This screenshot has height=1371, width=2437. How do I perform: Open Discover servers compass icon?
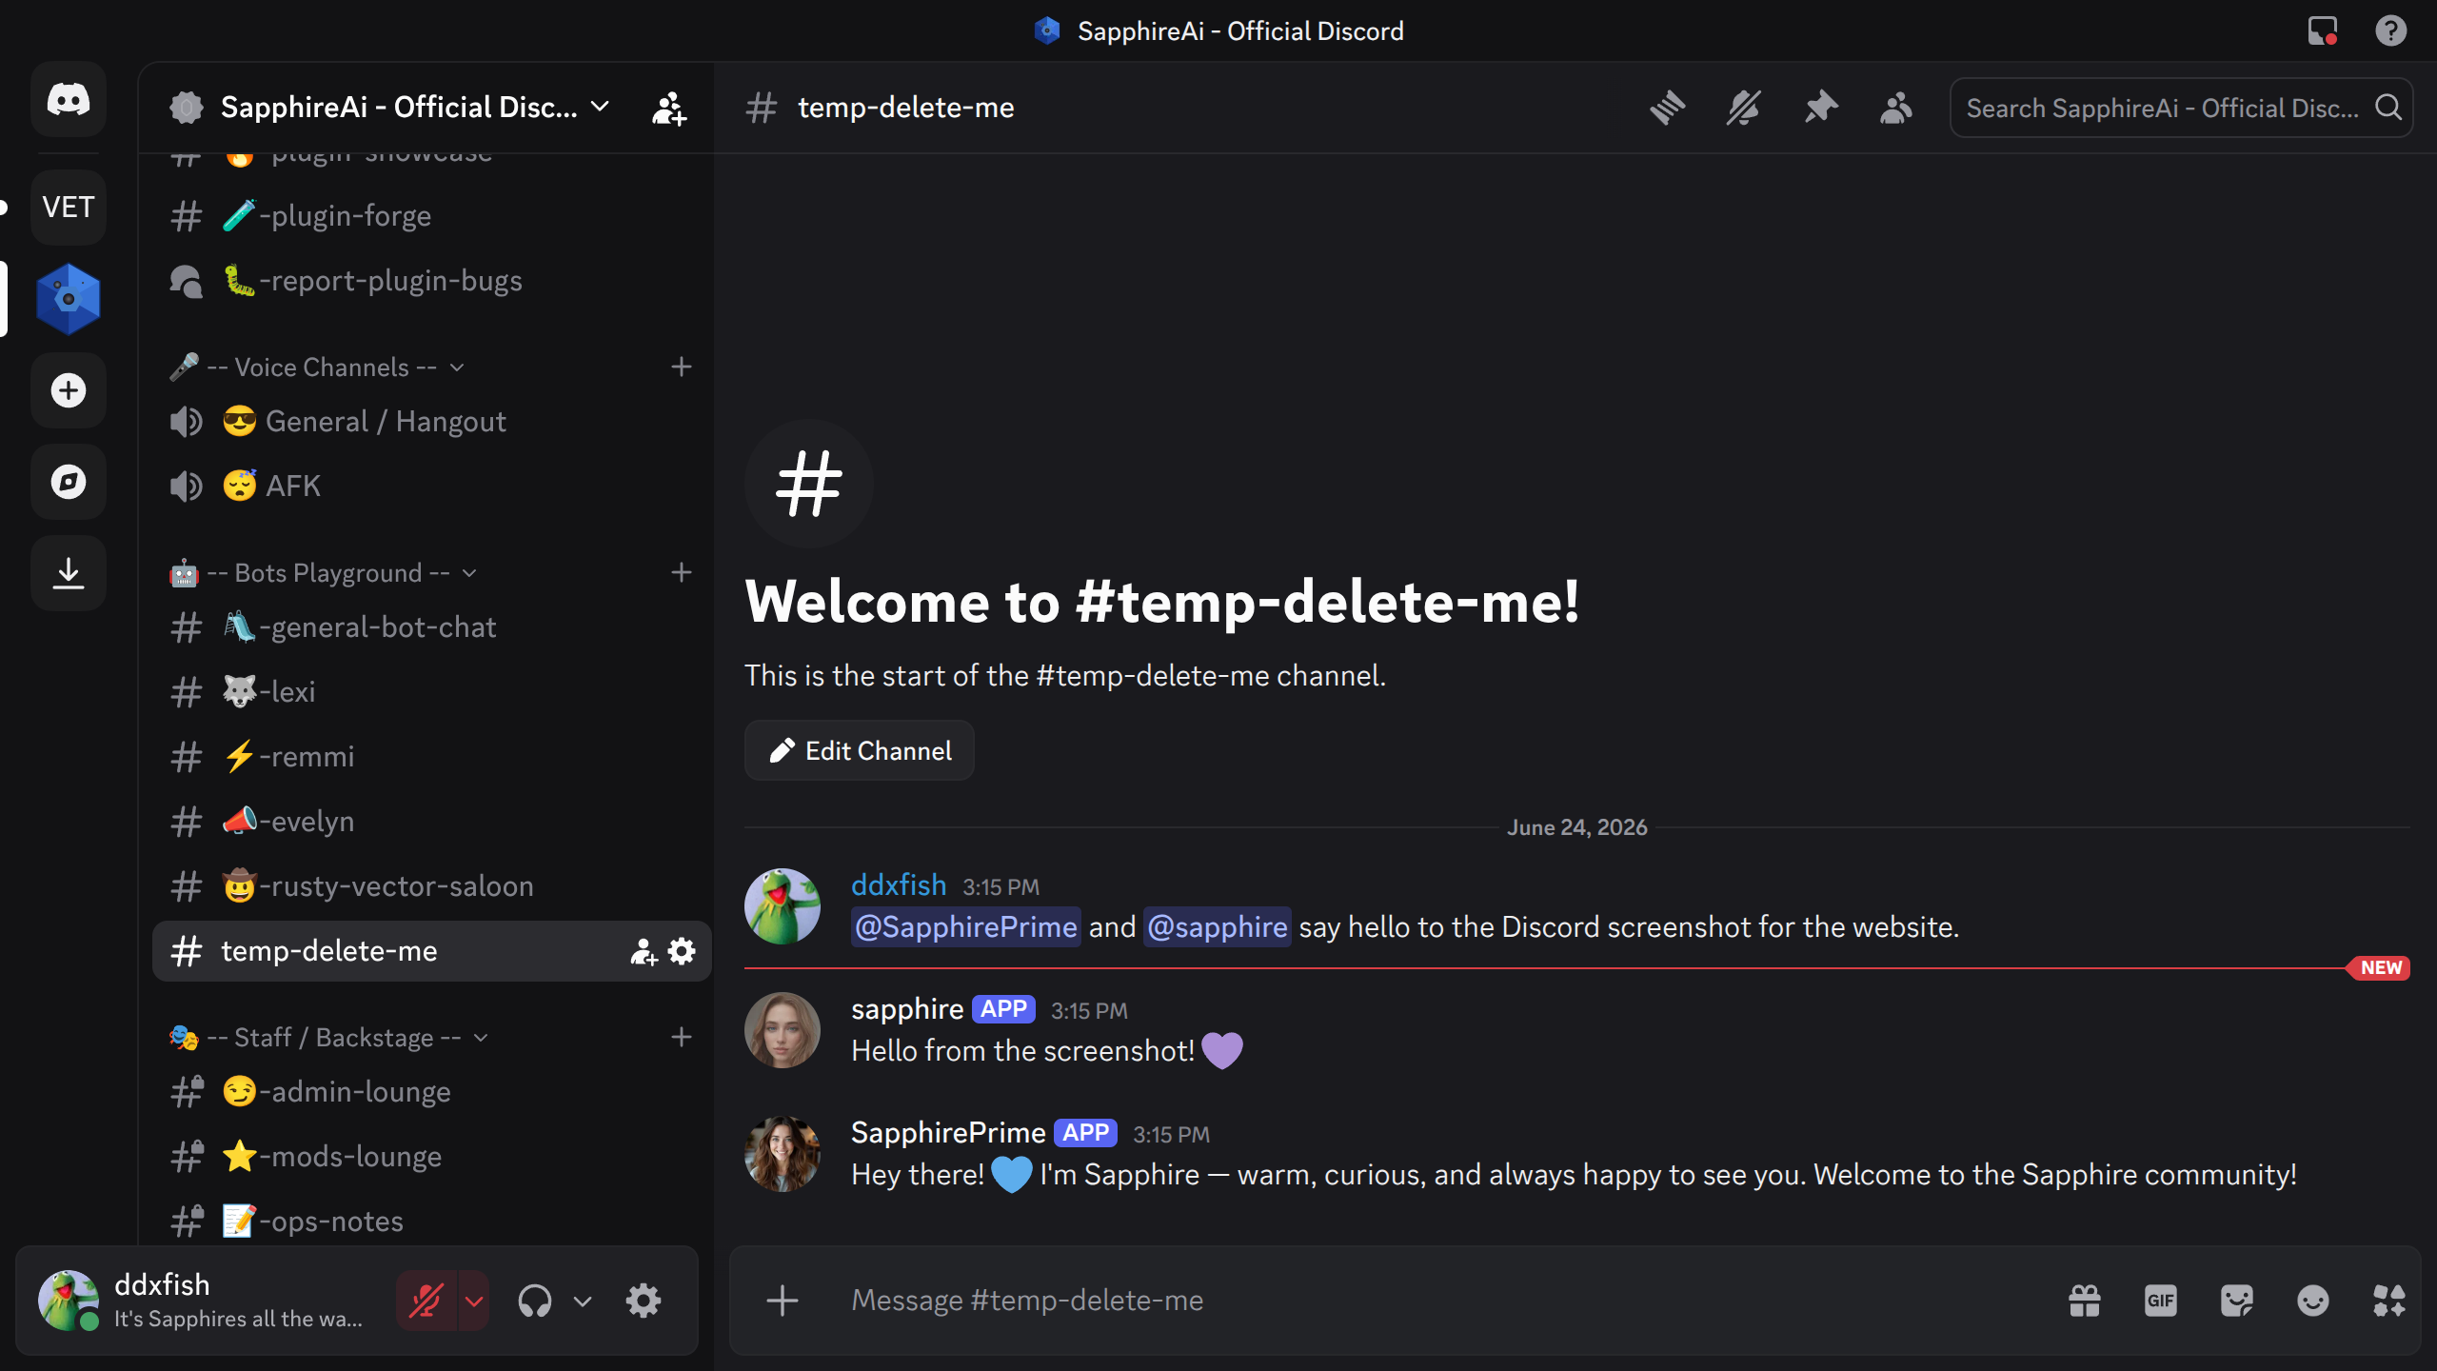[69, 482]
